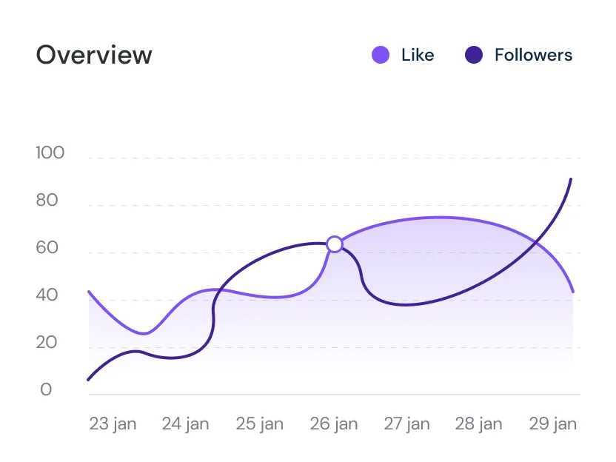Choose the 28 jan date label
Image resolution: width=616 pixels, height=462 pixels.
(478, 424)
